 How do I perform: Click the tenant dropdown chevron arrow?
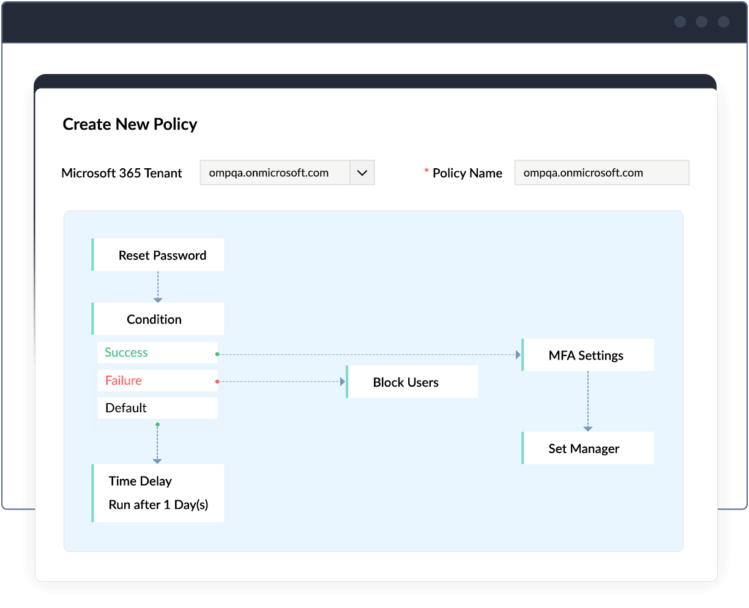click(x=363, y=172)
